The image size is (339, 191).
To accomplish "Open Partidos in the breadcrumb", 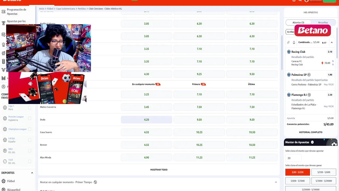I will pos(82,9).
